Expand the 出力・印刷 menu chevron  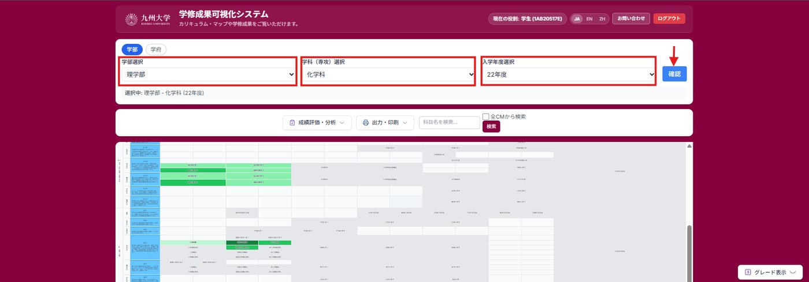tap(405, 123)
